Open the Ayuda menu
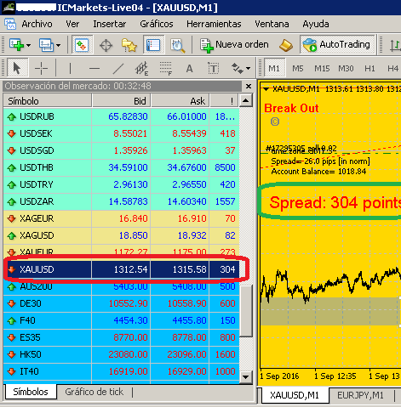Viewport: 401px width, 407px height. click(x=316, y=24)
